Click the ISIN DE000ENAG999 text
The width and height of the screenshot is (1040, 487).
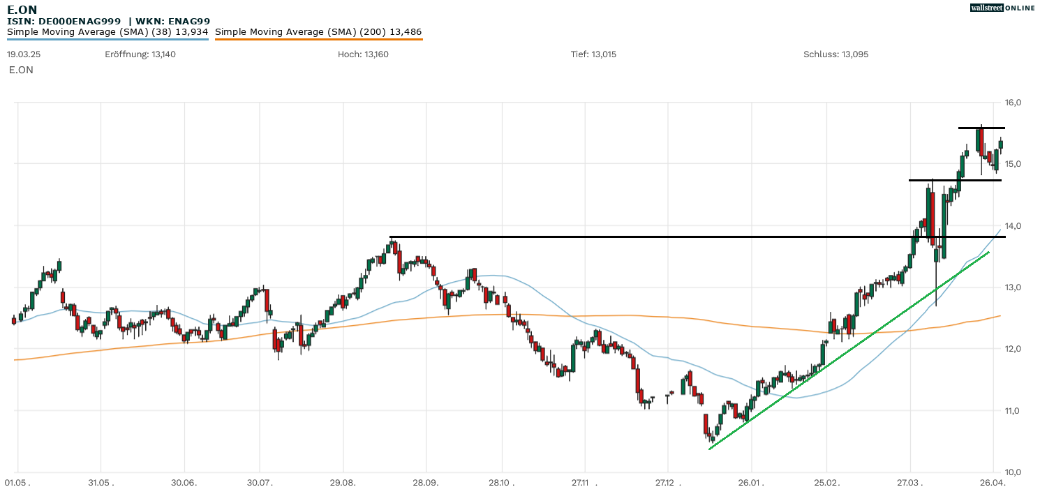(x=65, y=22)
